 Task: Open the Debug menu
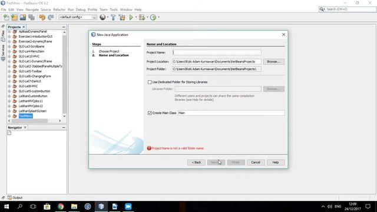(x=81, y=9)
